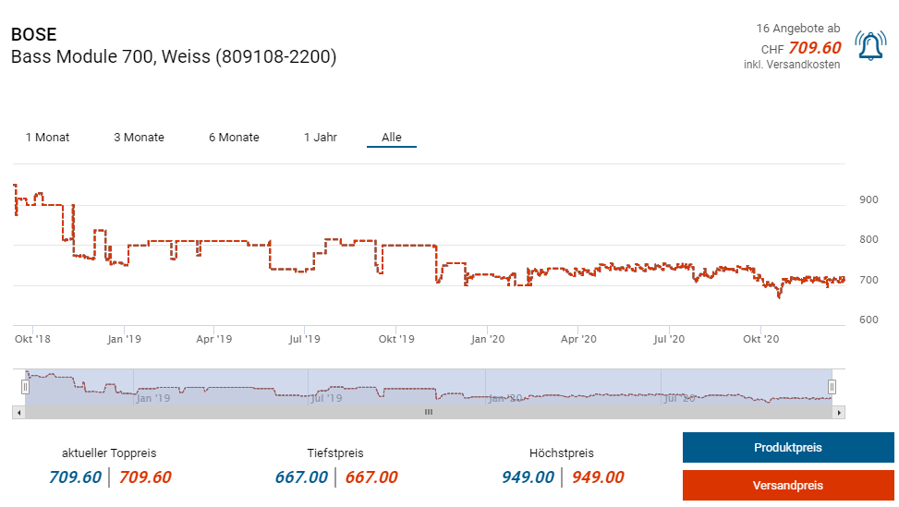Image resolution: width=899 pixels, height=507 pixels.
Task: Click the left navigator range handle
Action: [25, 387]
